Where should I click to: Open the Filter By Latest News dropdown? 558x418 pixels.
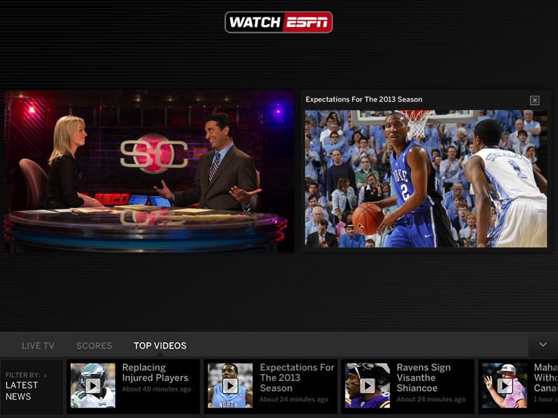tap(32, 387)
